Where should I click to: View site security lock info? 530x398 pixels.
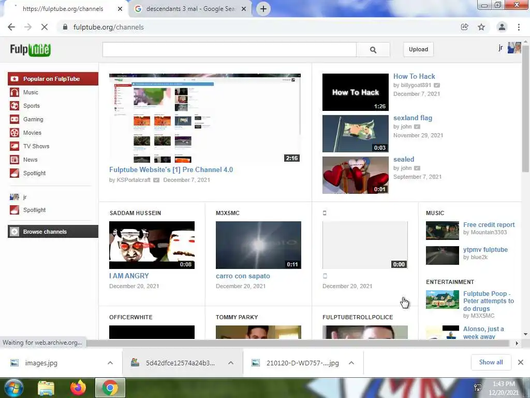click(65, 27)
